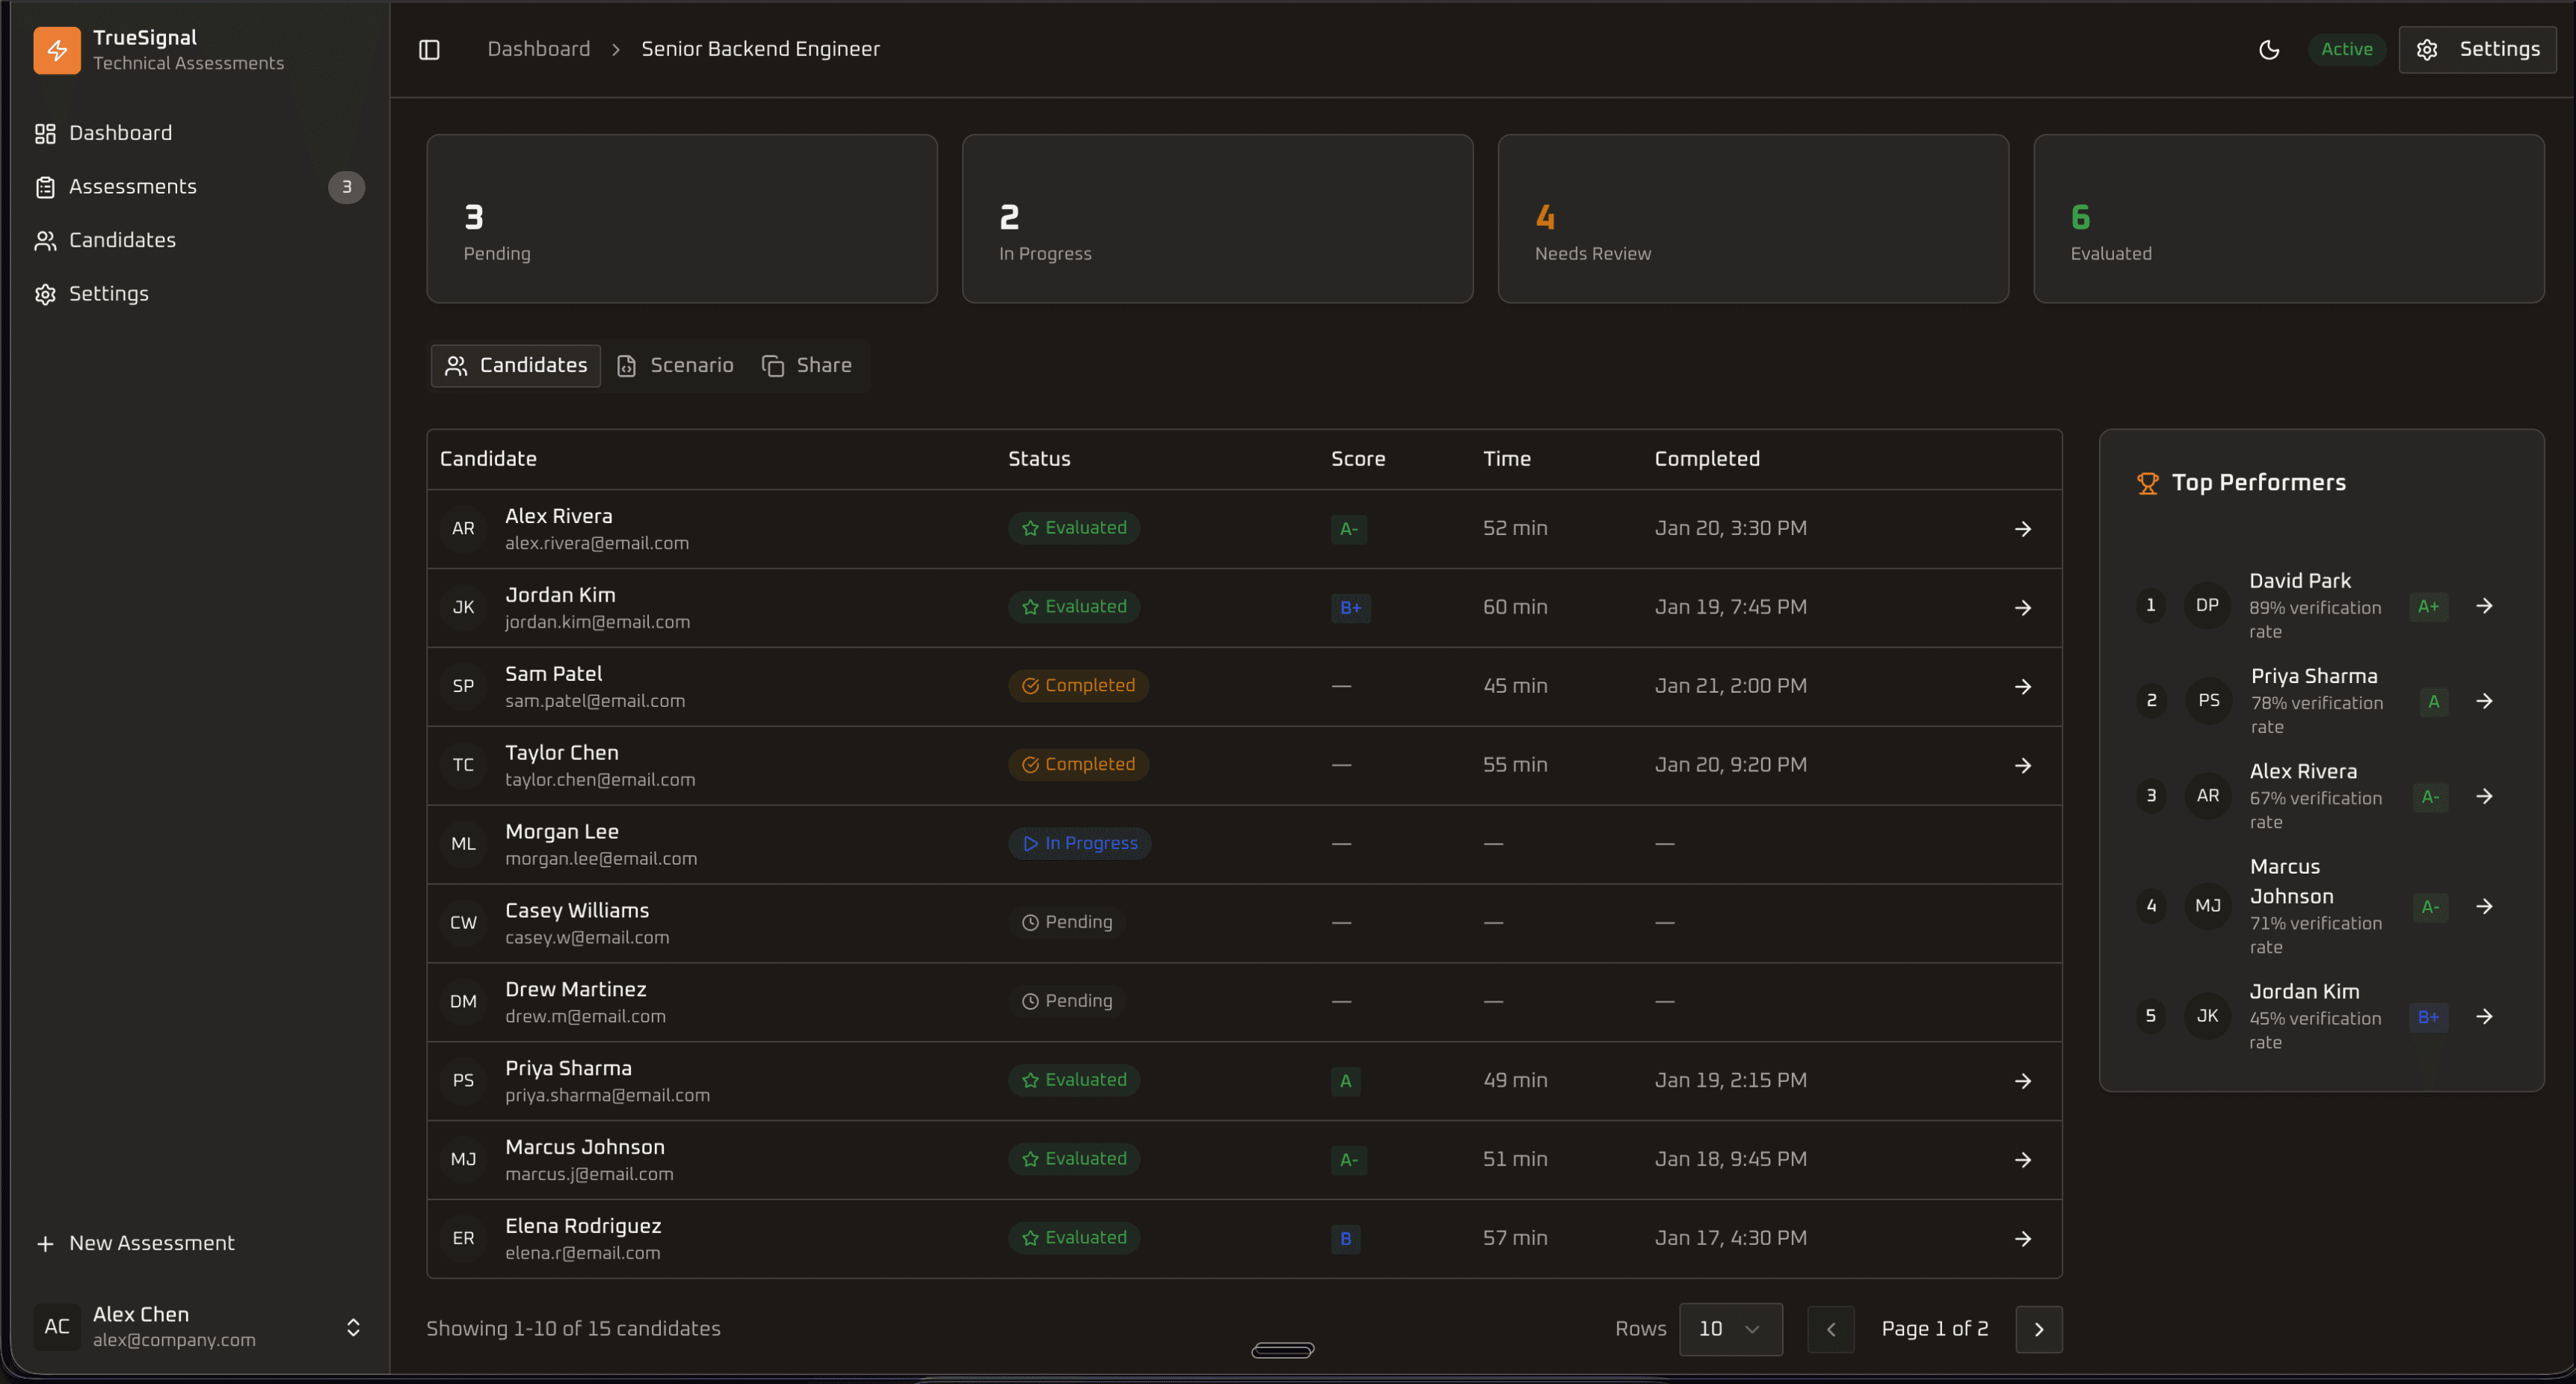Click the Active status badge
Image resolution: width=2576 pixels, height=1384 pixels.
[2346, 49]
